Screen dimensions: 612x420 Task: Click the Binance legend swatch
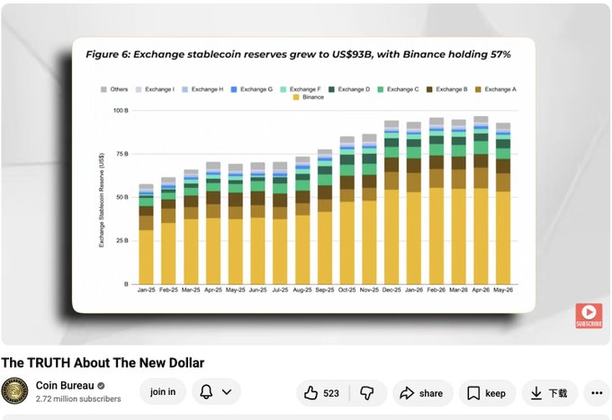296,97
